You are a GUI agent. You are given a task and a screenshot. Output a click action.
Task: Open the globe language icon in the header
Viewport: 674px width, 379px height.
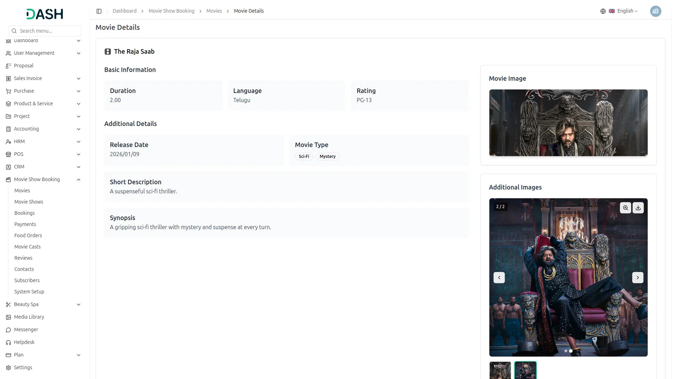(603, 11)
